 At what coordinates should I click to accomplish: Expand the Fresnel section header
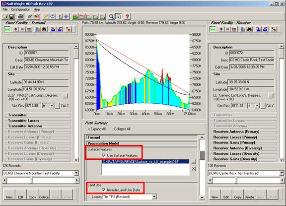tap(142, 137)
